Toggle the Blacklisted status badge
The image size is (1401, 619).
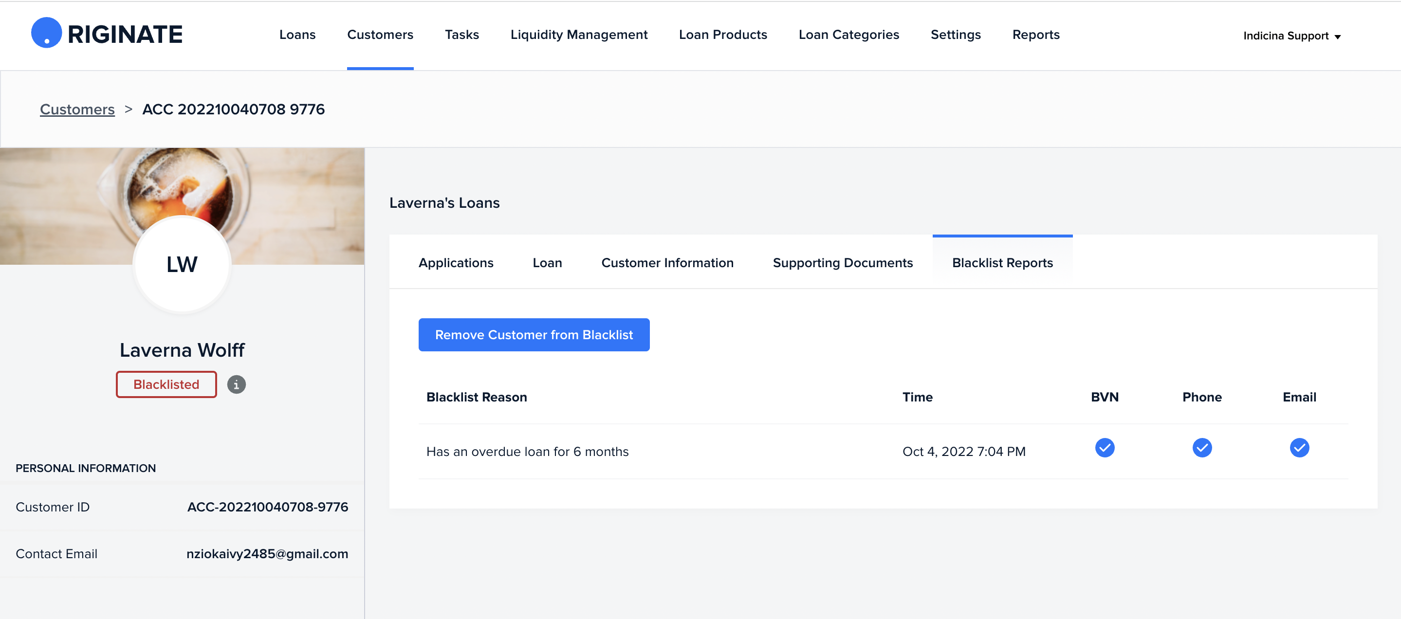point(166,384)
